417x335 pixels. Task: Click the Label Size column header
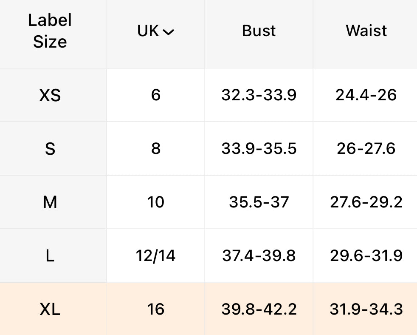[50, 31]
